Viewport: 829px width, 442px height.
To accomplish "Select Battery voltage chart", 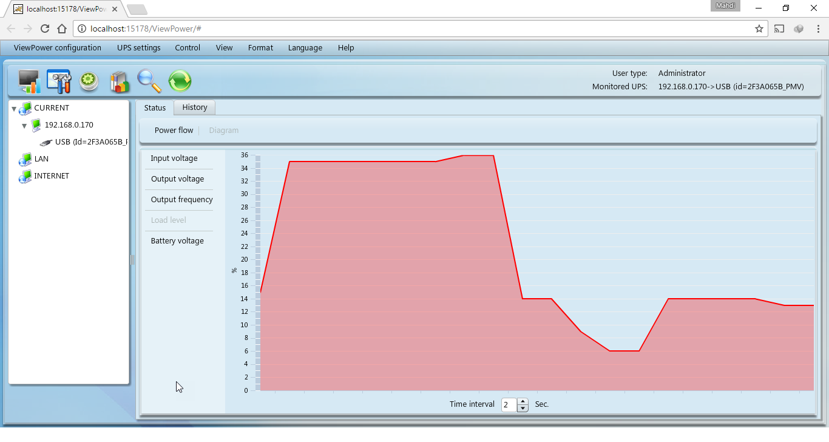I will pos(177,241).
